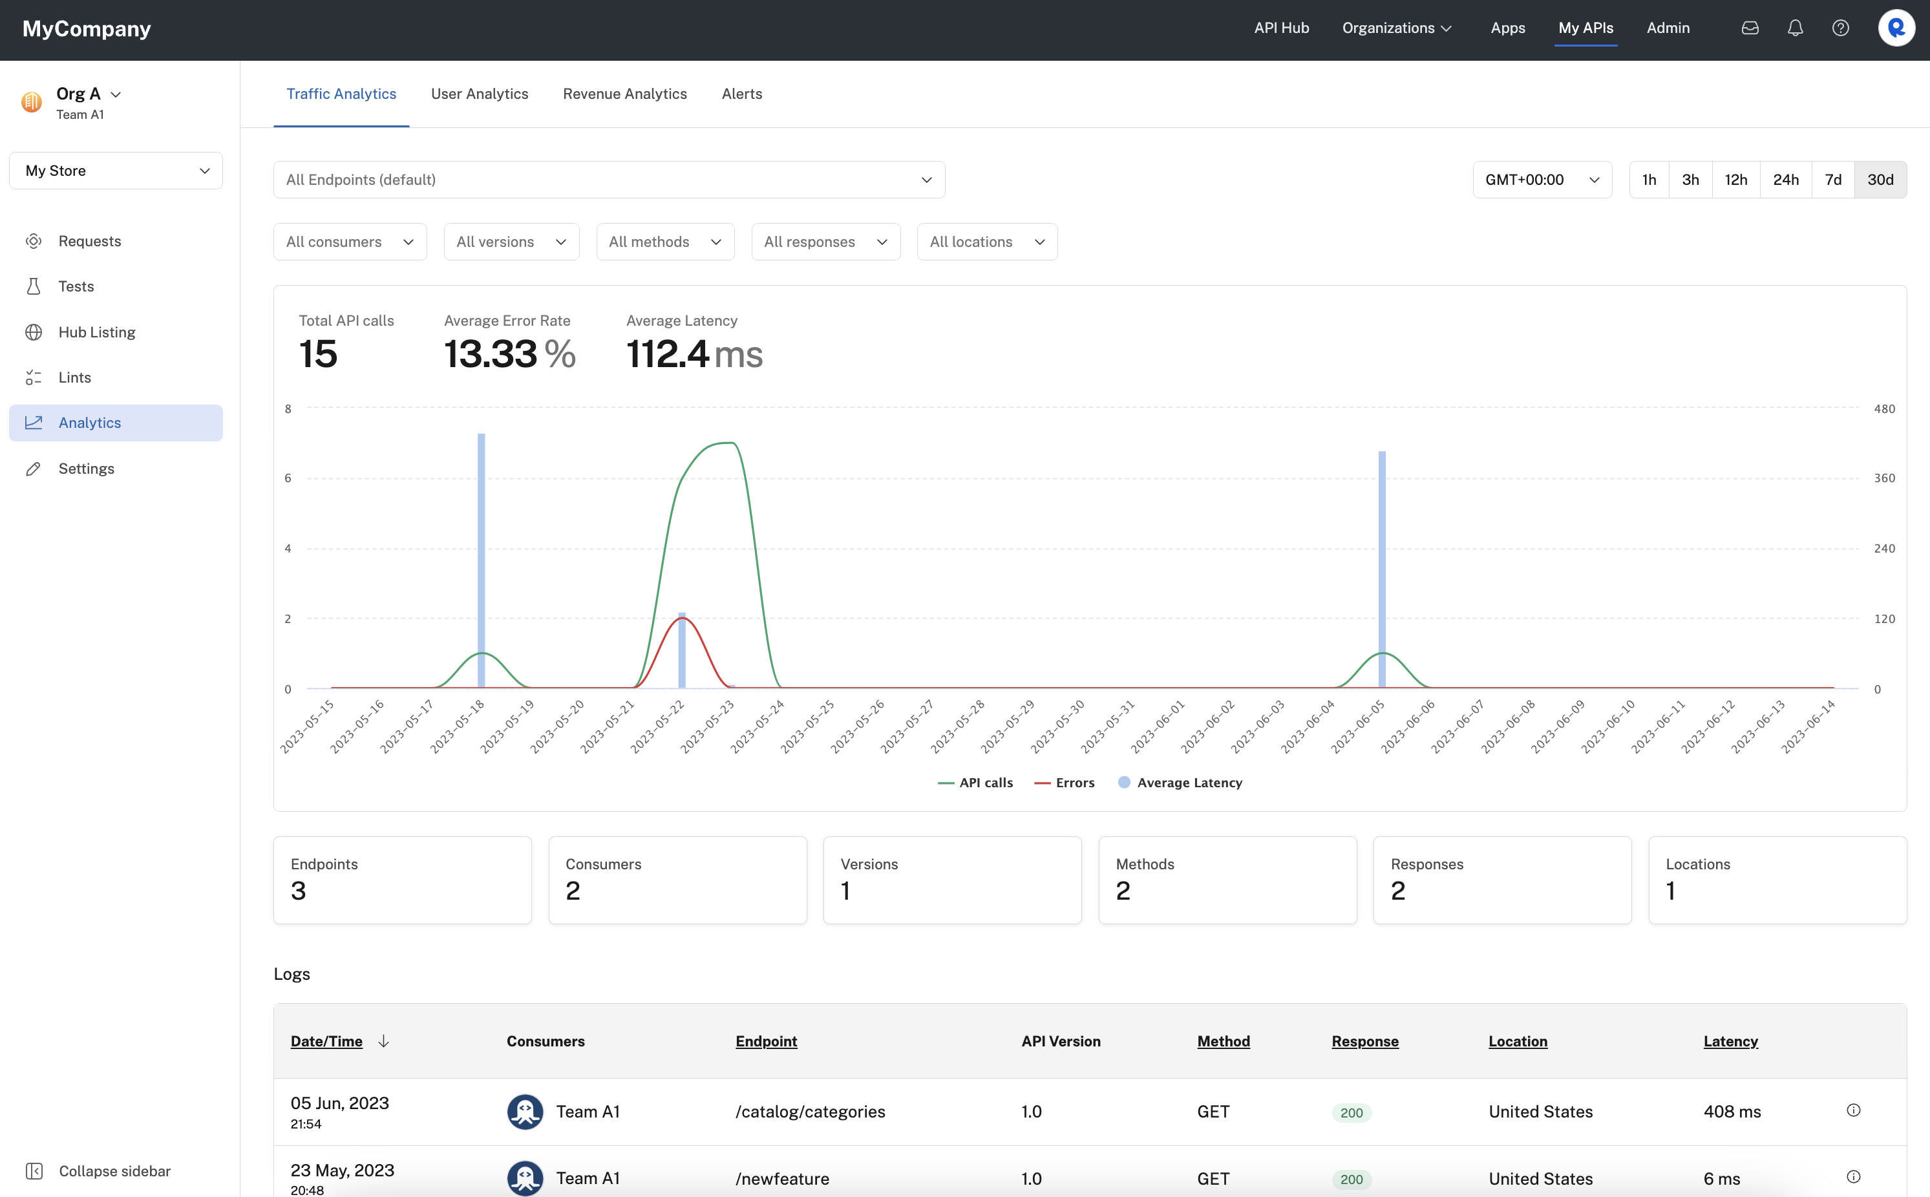1930x1197 pixels.
Task: Open details info icon for 408 ms row
Action: (x=1853, y=1110)
